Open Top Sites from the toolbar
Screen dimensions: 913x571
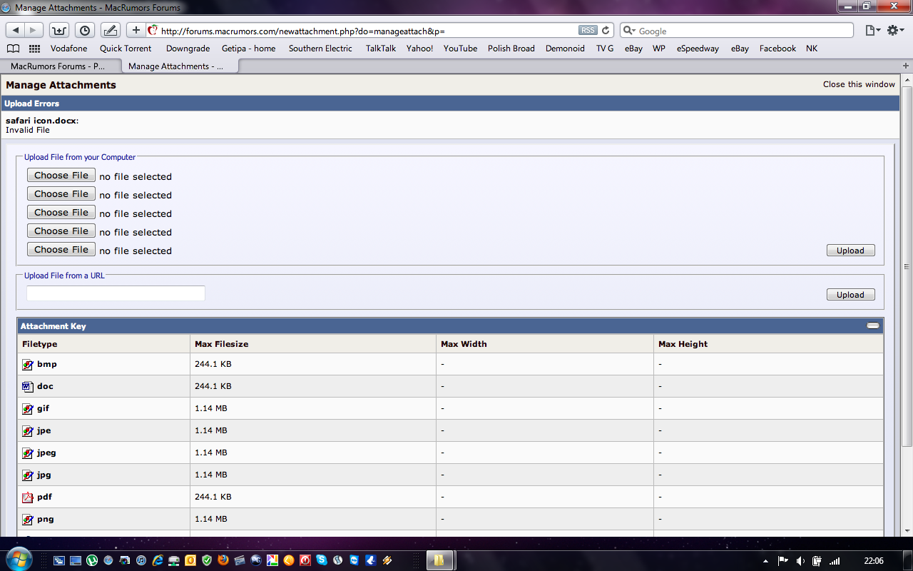point(58,30)
